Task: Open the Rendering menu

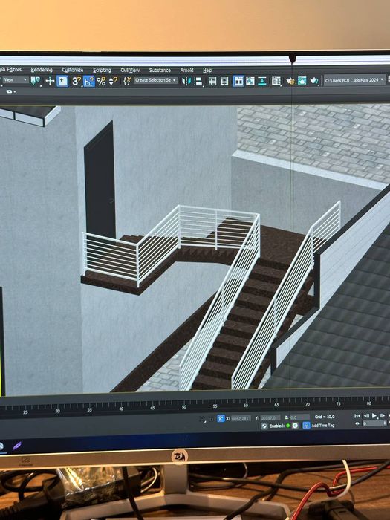Action: click(42, 70)
